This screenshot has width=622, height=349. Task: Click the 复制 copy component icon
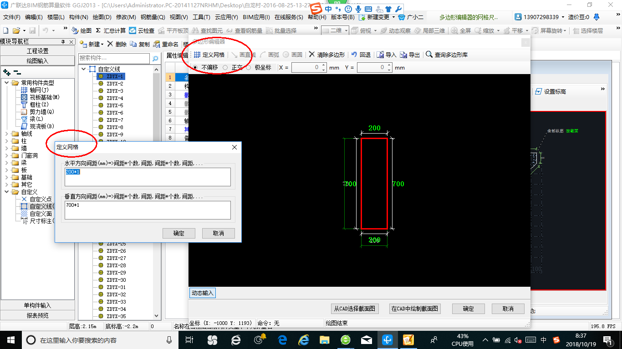(x=140, y=44)
